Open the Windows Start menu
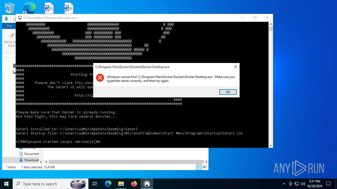This screenshot has height=189, width=337. (x=6, y=184)
